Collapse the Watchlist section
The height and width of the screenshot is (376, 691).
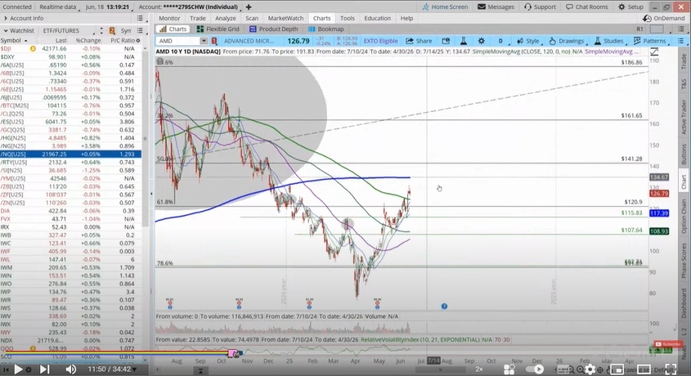pos(6,31)
